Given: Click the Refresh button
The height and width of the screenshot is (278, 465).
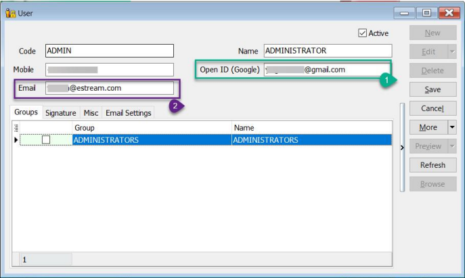Looking at the screenshot, I should [433, 165].
